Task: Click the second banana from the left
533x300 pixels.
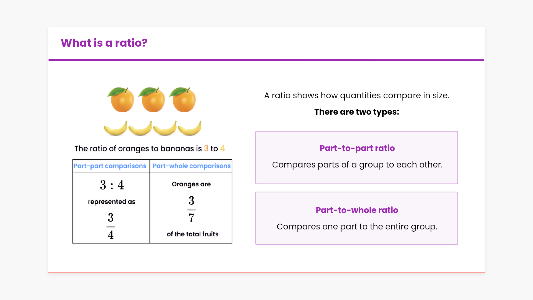Action: [140, 129]
